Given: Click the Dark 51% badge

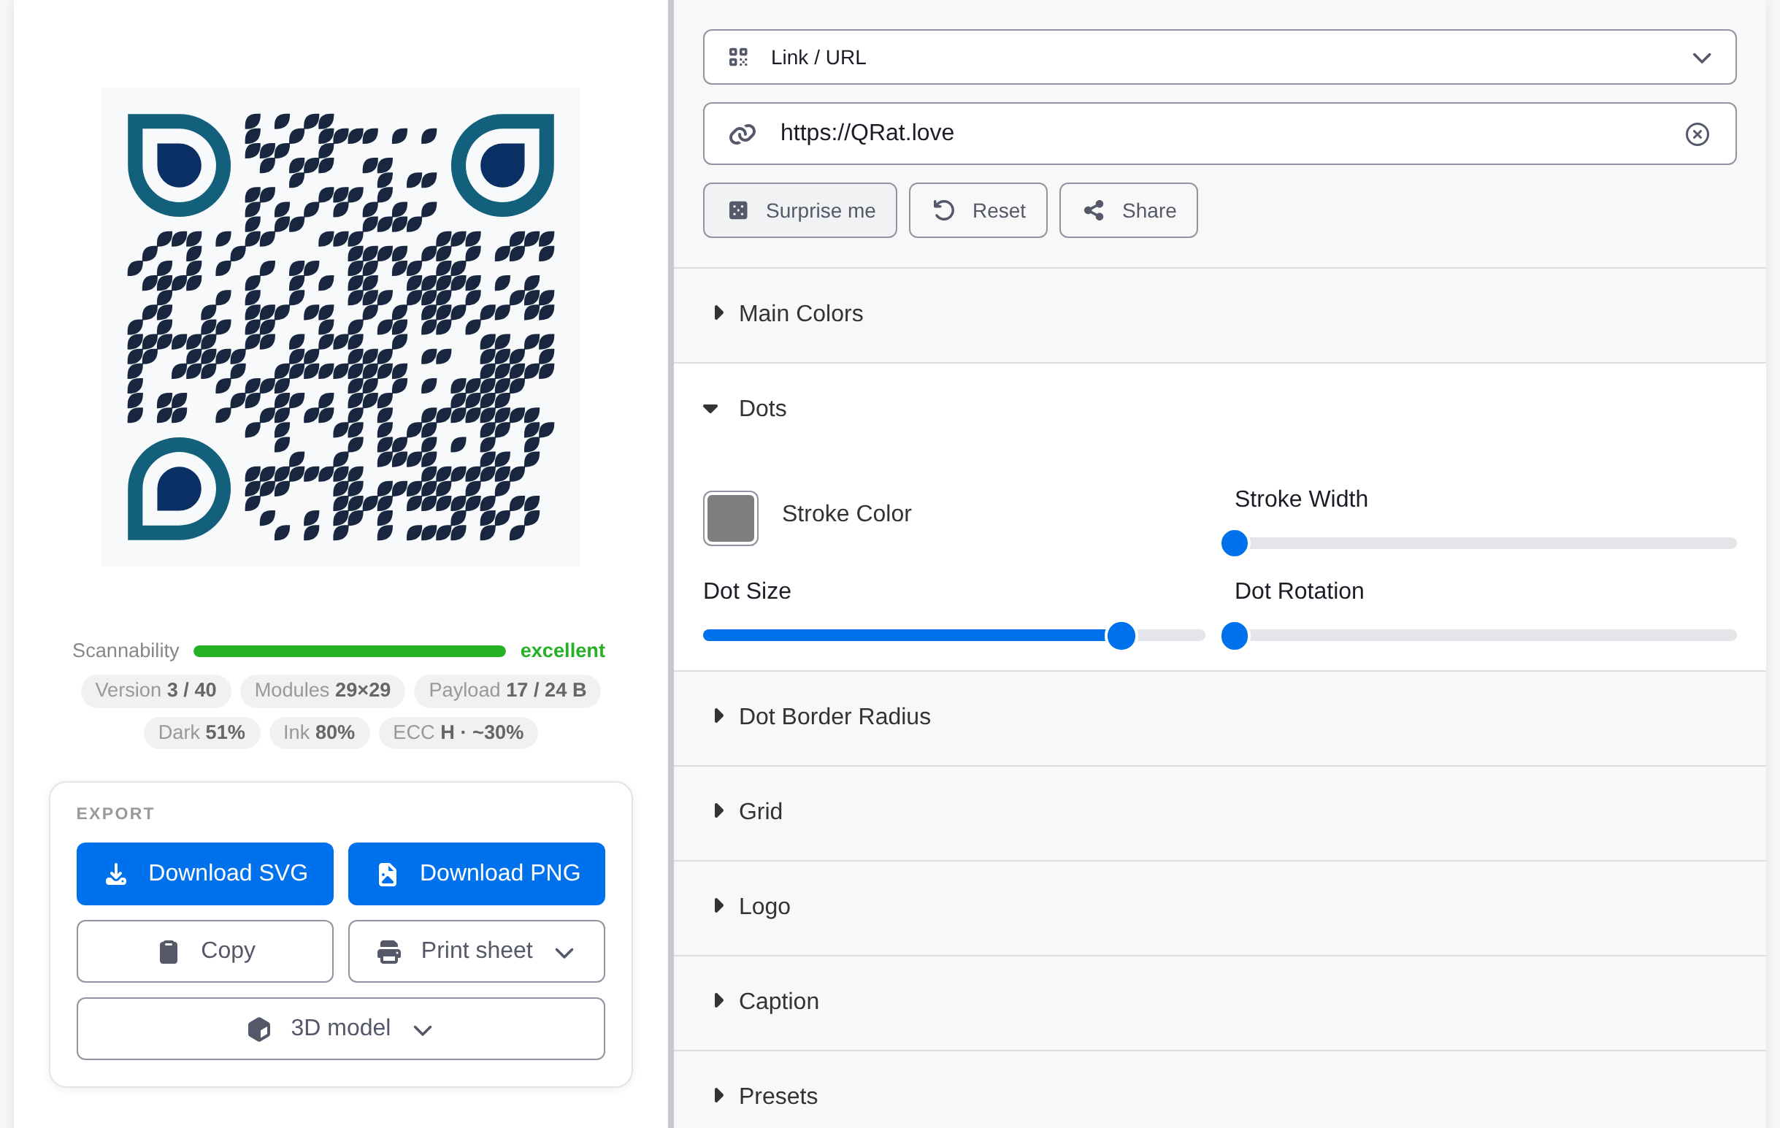Looking at the screenshot, I should (202, 732).
